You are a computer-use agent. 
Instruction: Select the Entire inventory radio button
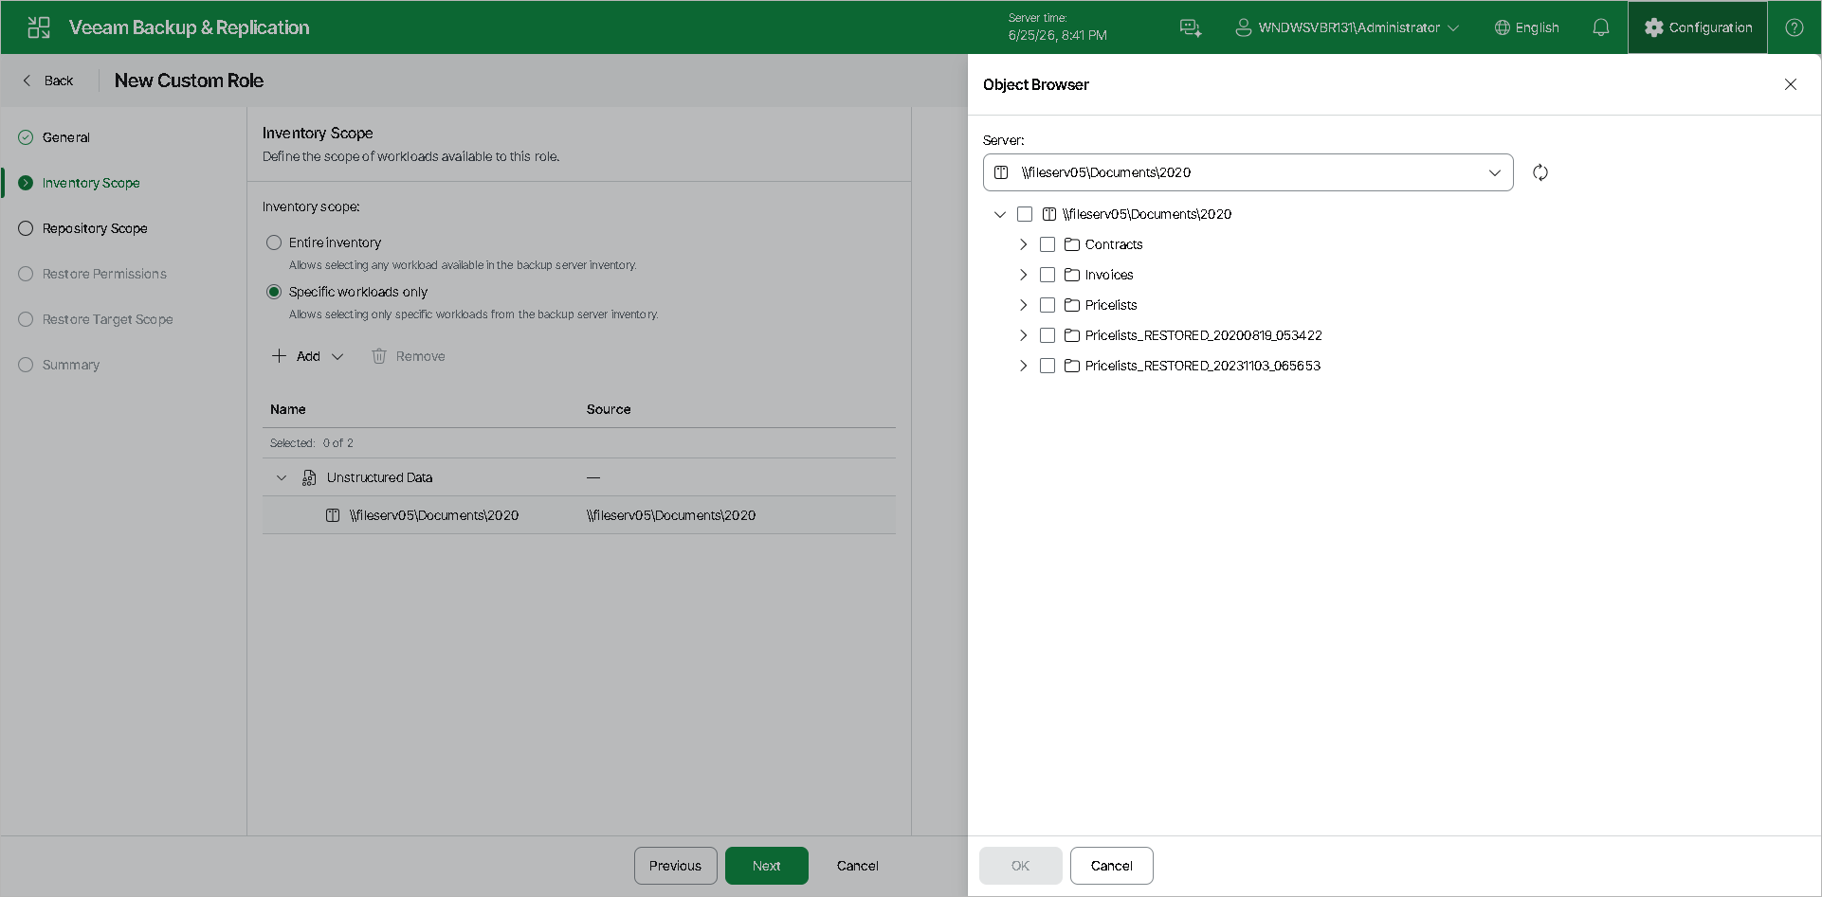(274, 242)
